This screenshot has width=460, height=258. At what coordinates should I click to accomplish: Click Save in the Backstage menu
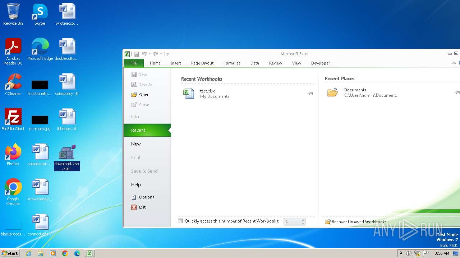139,75
